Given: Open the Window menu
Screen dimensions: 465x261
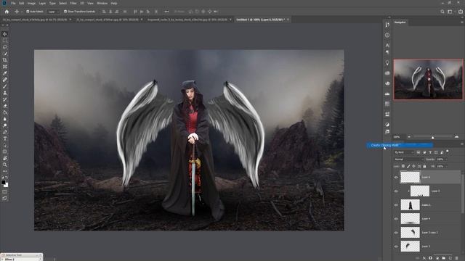Looking at the screenshot, I should [x=102, y=3].
